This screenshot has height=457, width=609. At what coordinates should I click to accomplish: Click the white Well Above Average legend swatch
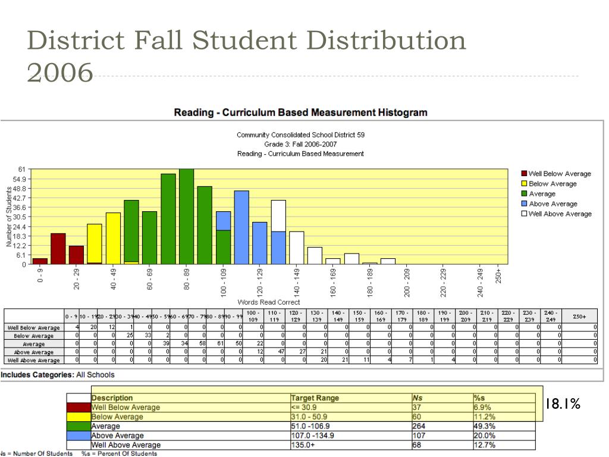click(524, 214)
